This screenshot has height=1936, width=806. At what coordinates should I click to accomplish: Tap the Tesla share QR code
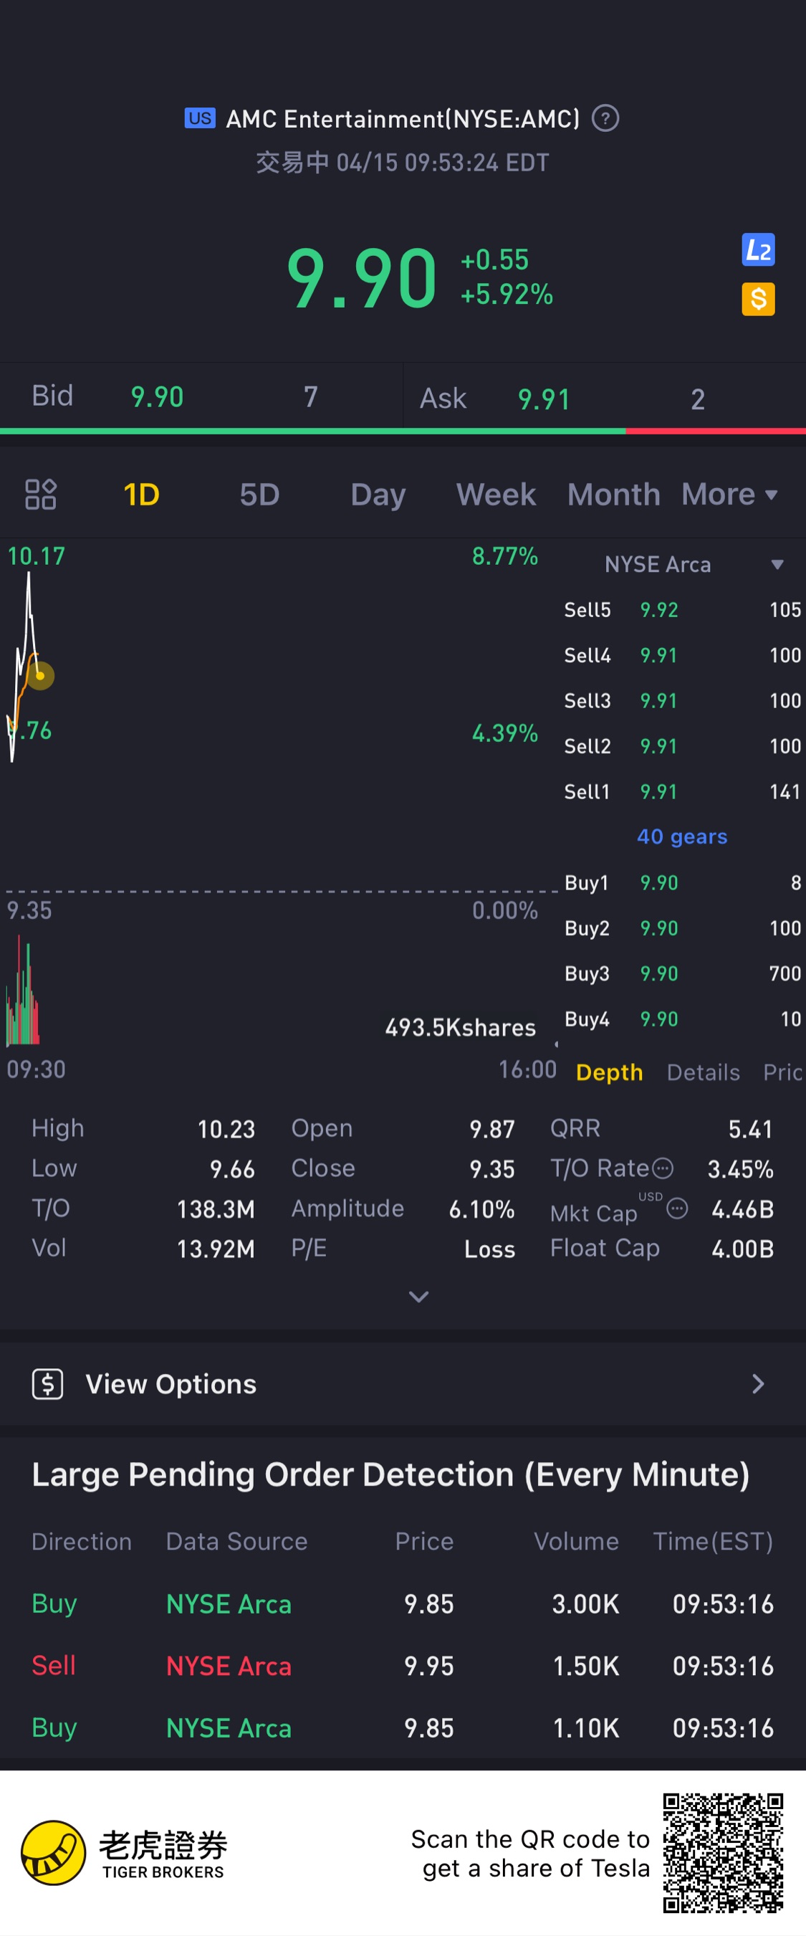point(723,1853)
